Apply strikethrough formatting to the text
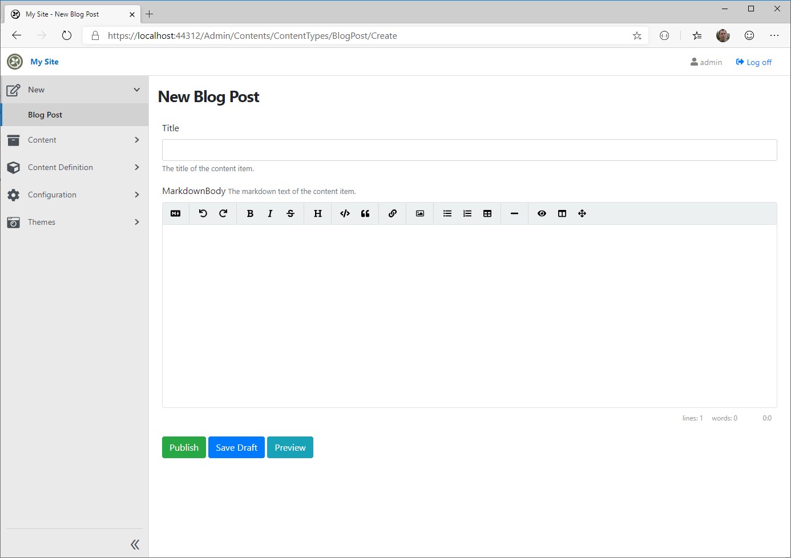 290,213
